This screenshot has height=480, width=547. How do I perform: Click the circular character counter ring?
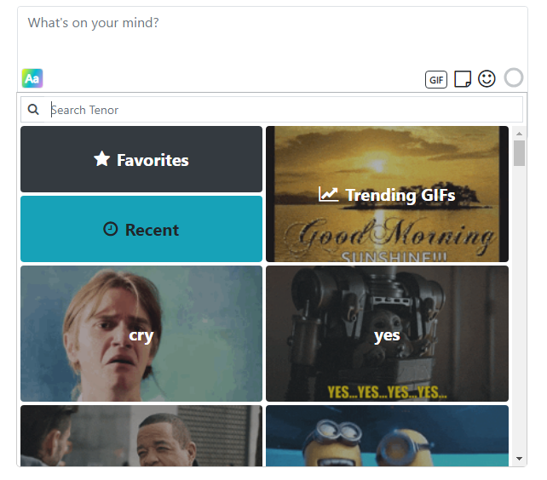pyautogui.click(x=514, y=77)
